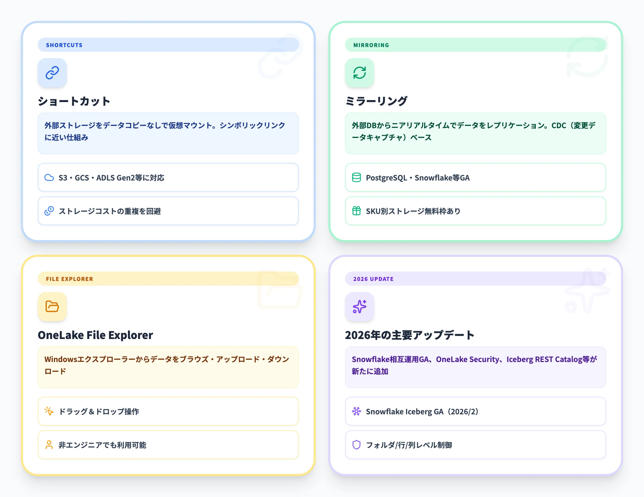Click the ショートカット heading
The height and width of the screenshot is (497, 644).
click(x=74, y=101)
